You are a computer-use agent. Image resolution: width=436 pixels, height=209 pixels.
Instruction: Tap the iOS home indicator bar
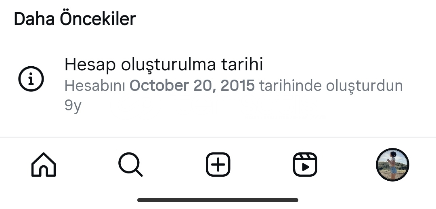[x=218, y=200]
